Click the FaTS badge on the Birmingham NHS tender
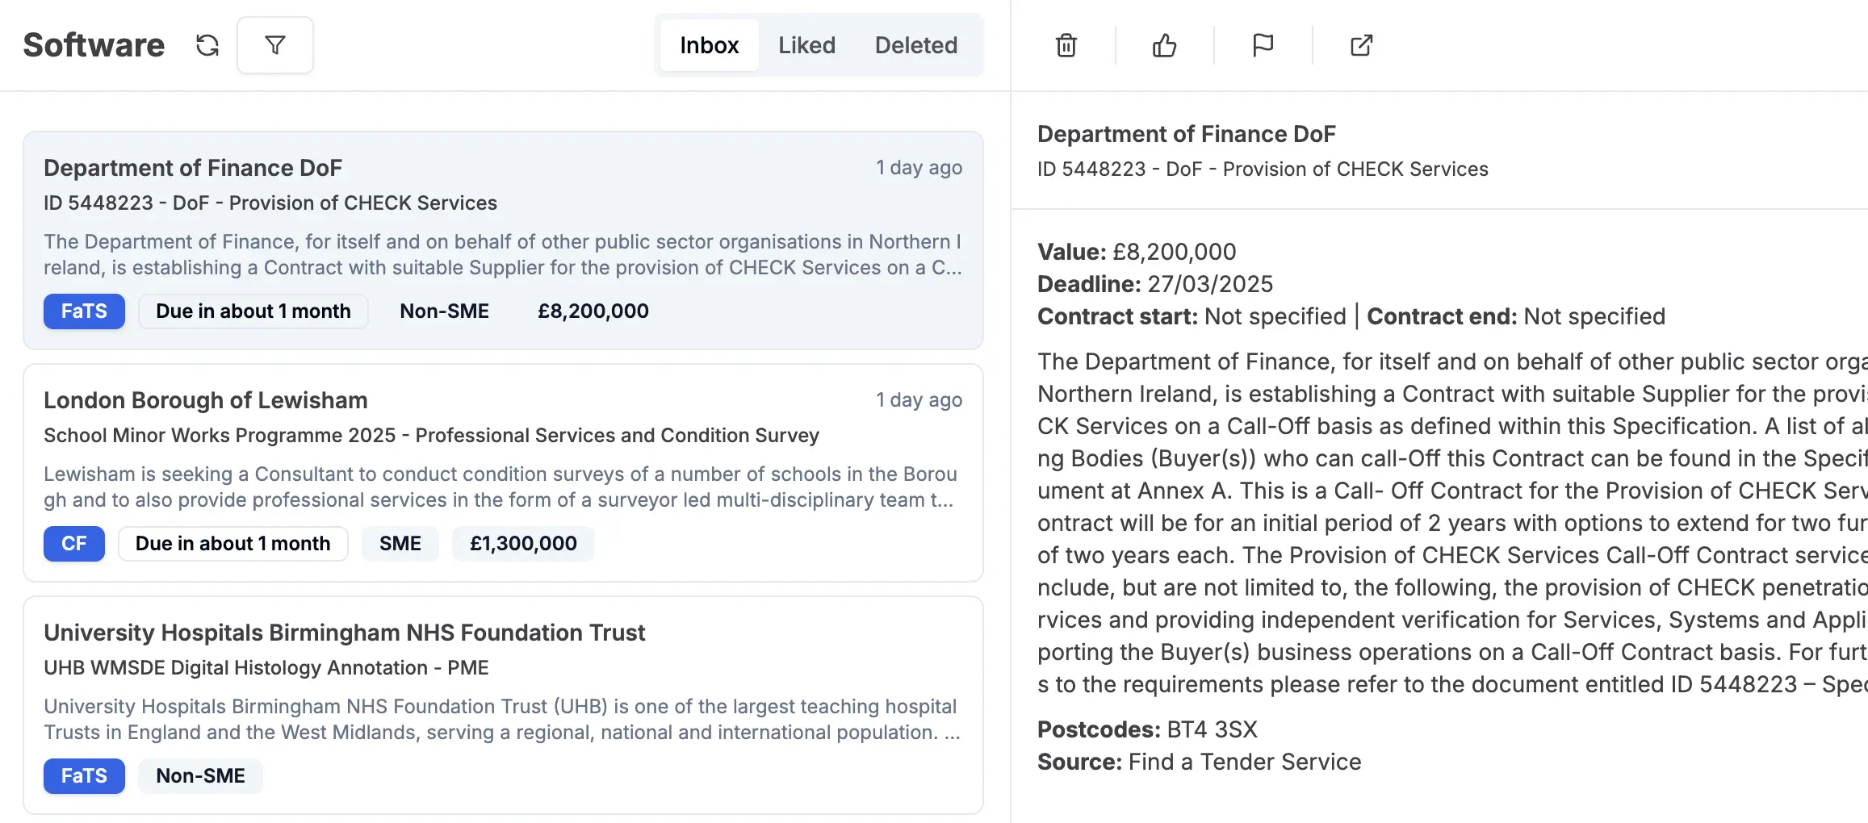 pyautogui.click(x=84, y=775)
